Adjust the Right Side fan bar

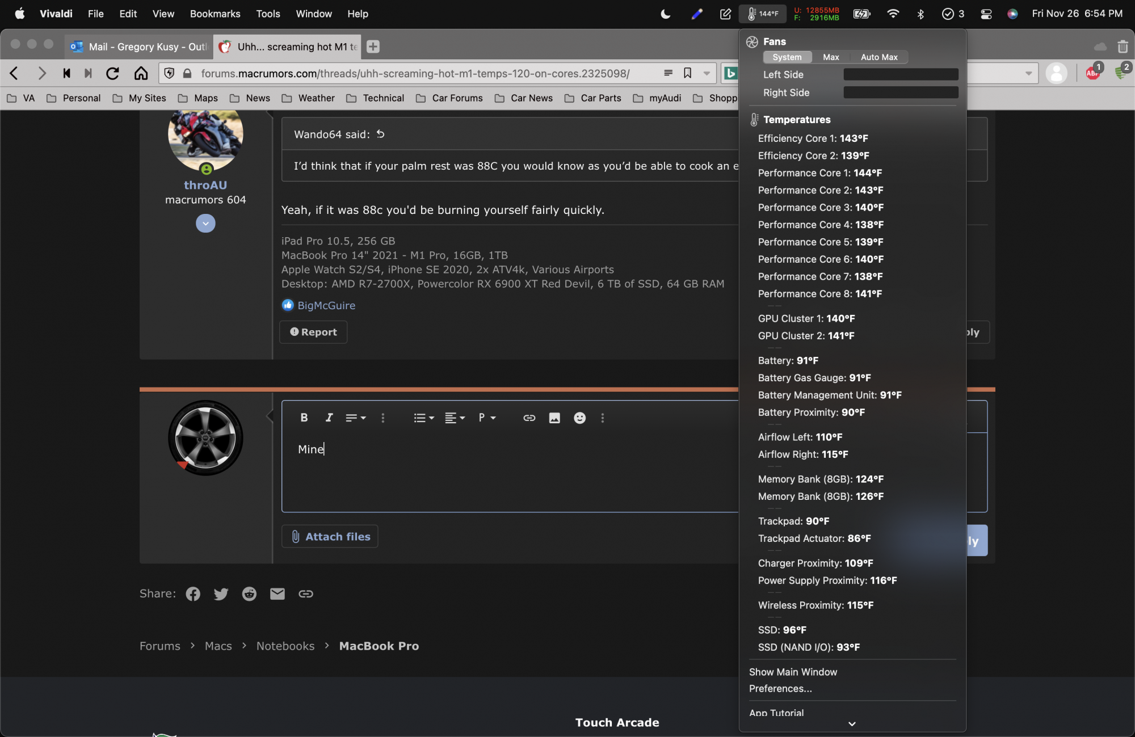(x=901, y=92)
